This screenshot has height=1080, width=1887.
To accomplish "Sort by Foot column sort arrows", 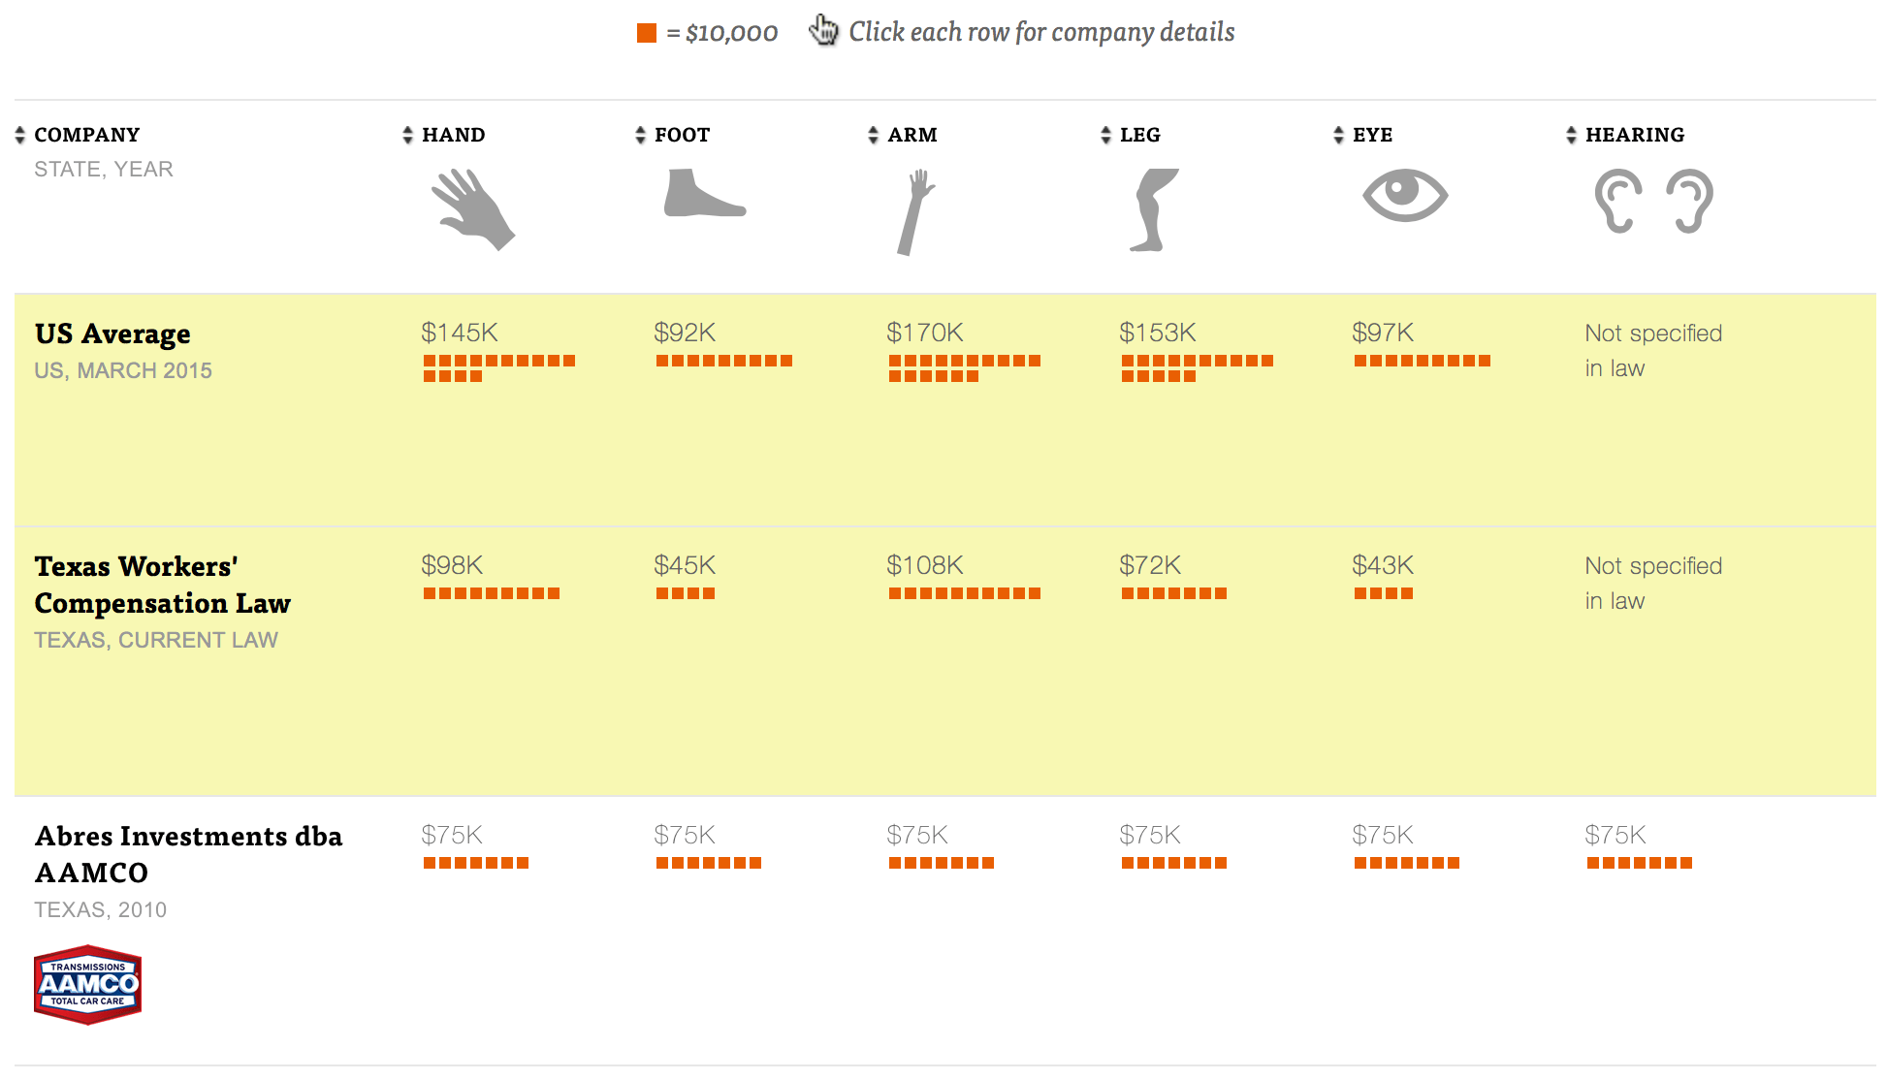I will (640, 135).
